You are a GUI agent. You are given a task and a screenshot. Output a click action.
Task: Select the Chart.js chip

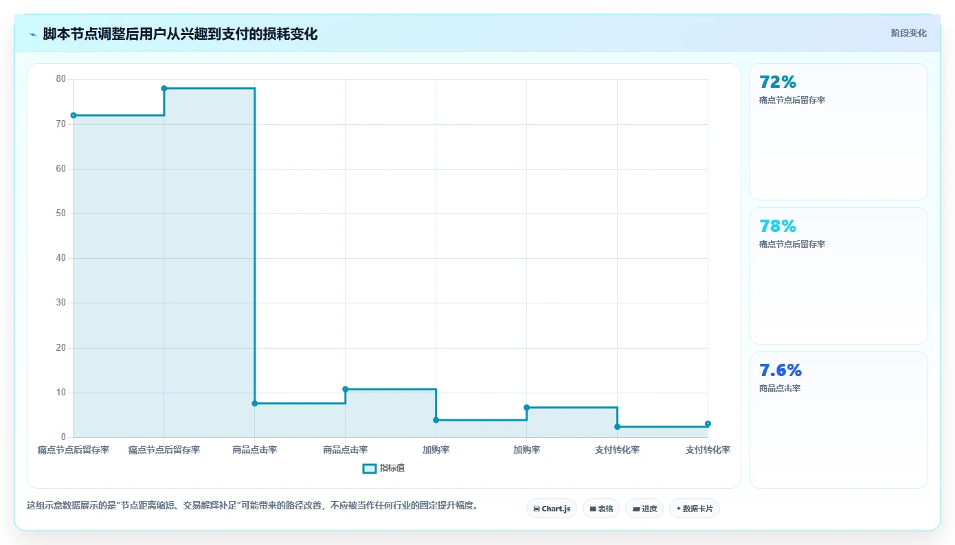coord(552,509)
